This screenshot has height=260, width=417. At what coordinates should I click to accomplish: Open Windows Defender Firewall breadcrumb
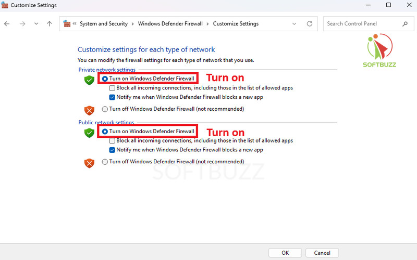(170, 24)
